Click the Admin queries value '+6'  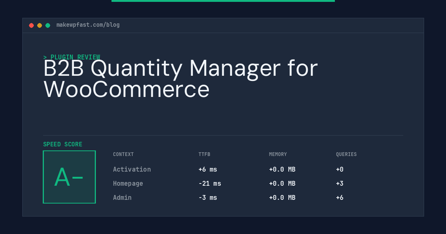(340, 198)
